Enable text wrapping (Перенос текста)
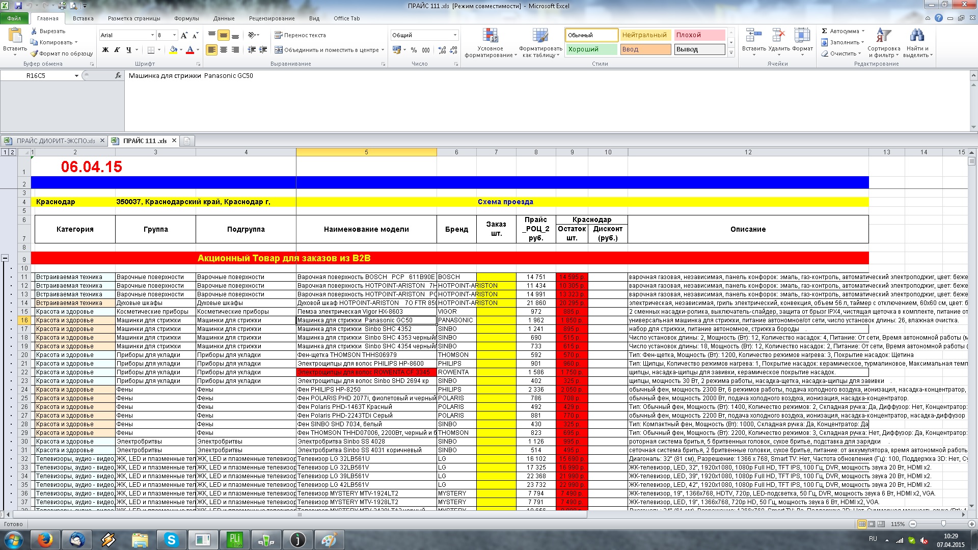Image resolution: width=978 pixels, height=550 pixels. coord(300,35)
